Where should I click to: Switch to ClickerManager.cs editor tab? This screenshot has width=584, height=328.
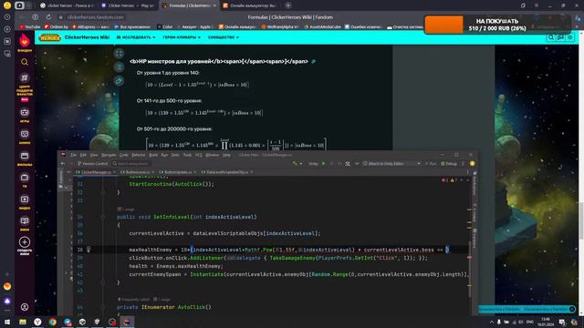tap(96, 172)
